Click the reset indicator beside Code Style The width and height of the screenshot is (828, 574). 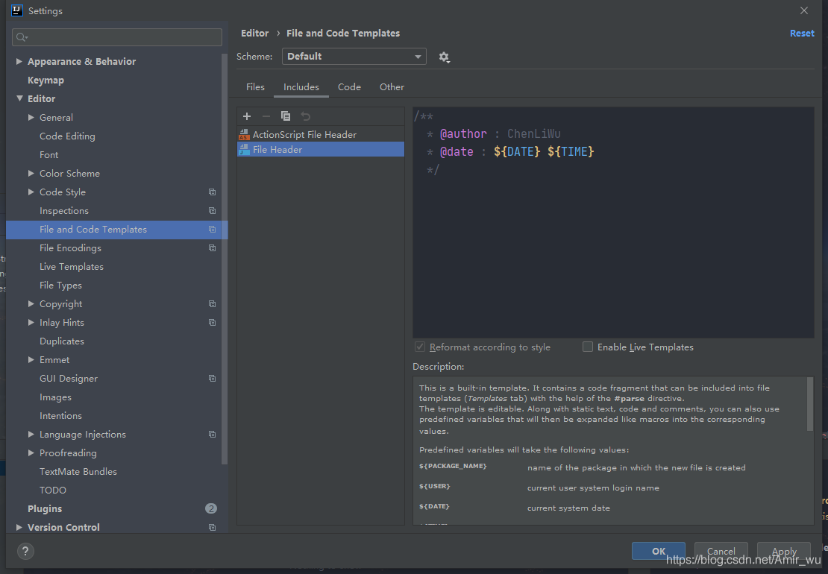point(212,192)
